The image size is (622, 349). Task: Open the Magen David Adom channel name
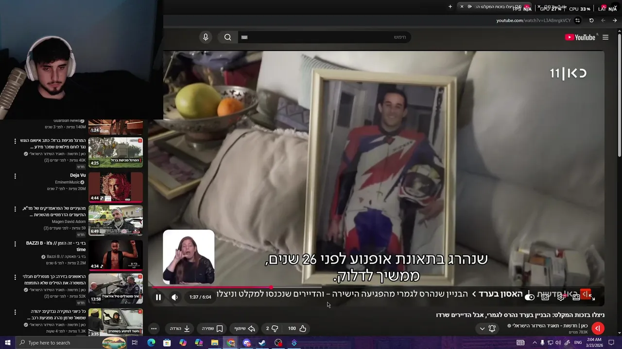point(69,222)
